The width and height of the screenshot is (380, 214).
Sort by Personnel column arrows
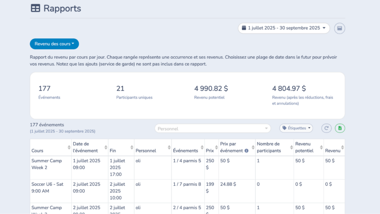(x=169, y=147)
